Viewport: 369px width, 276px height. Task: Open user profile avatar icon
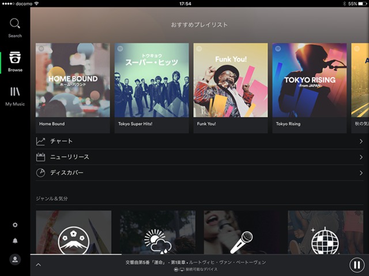[15, 260]
